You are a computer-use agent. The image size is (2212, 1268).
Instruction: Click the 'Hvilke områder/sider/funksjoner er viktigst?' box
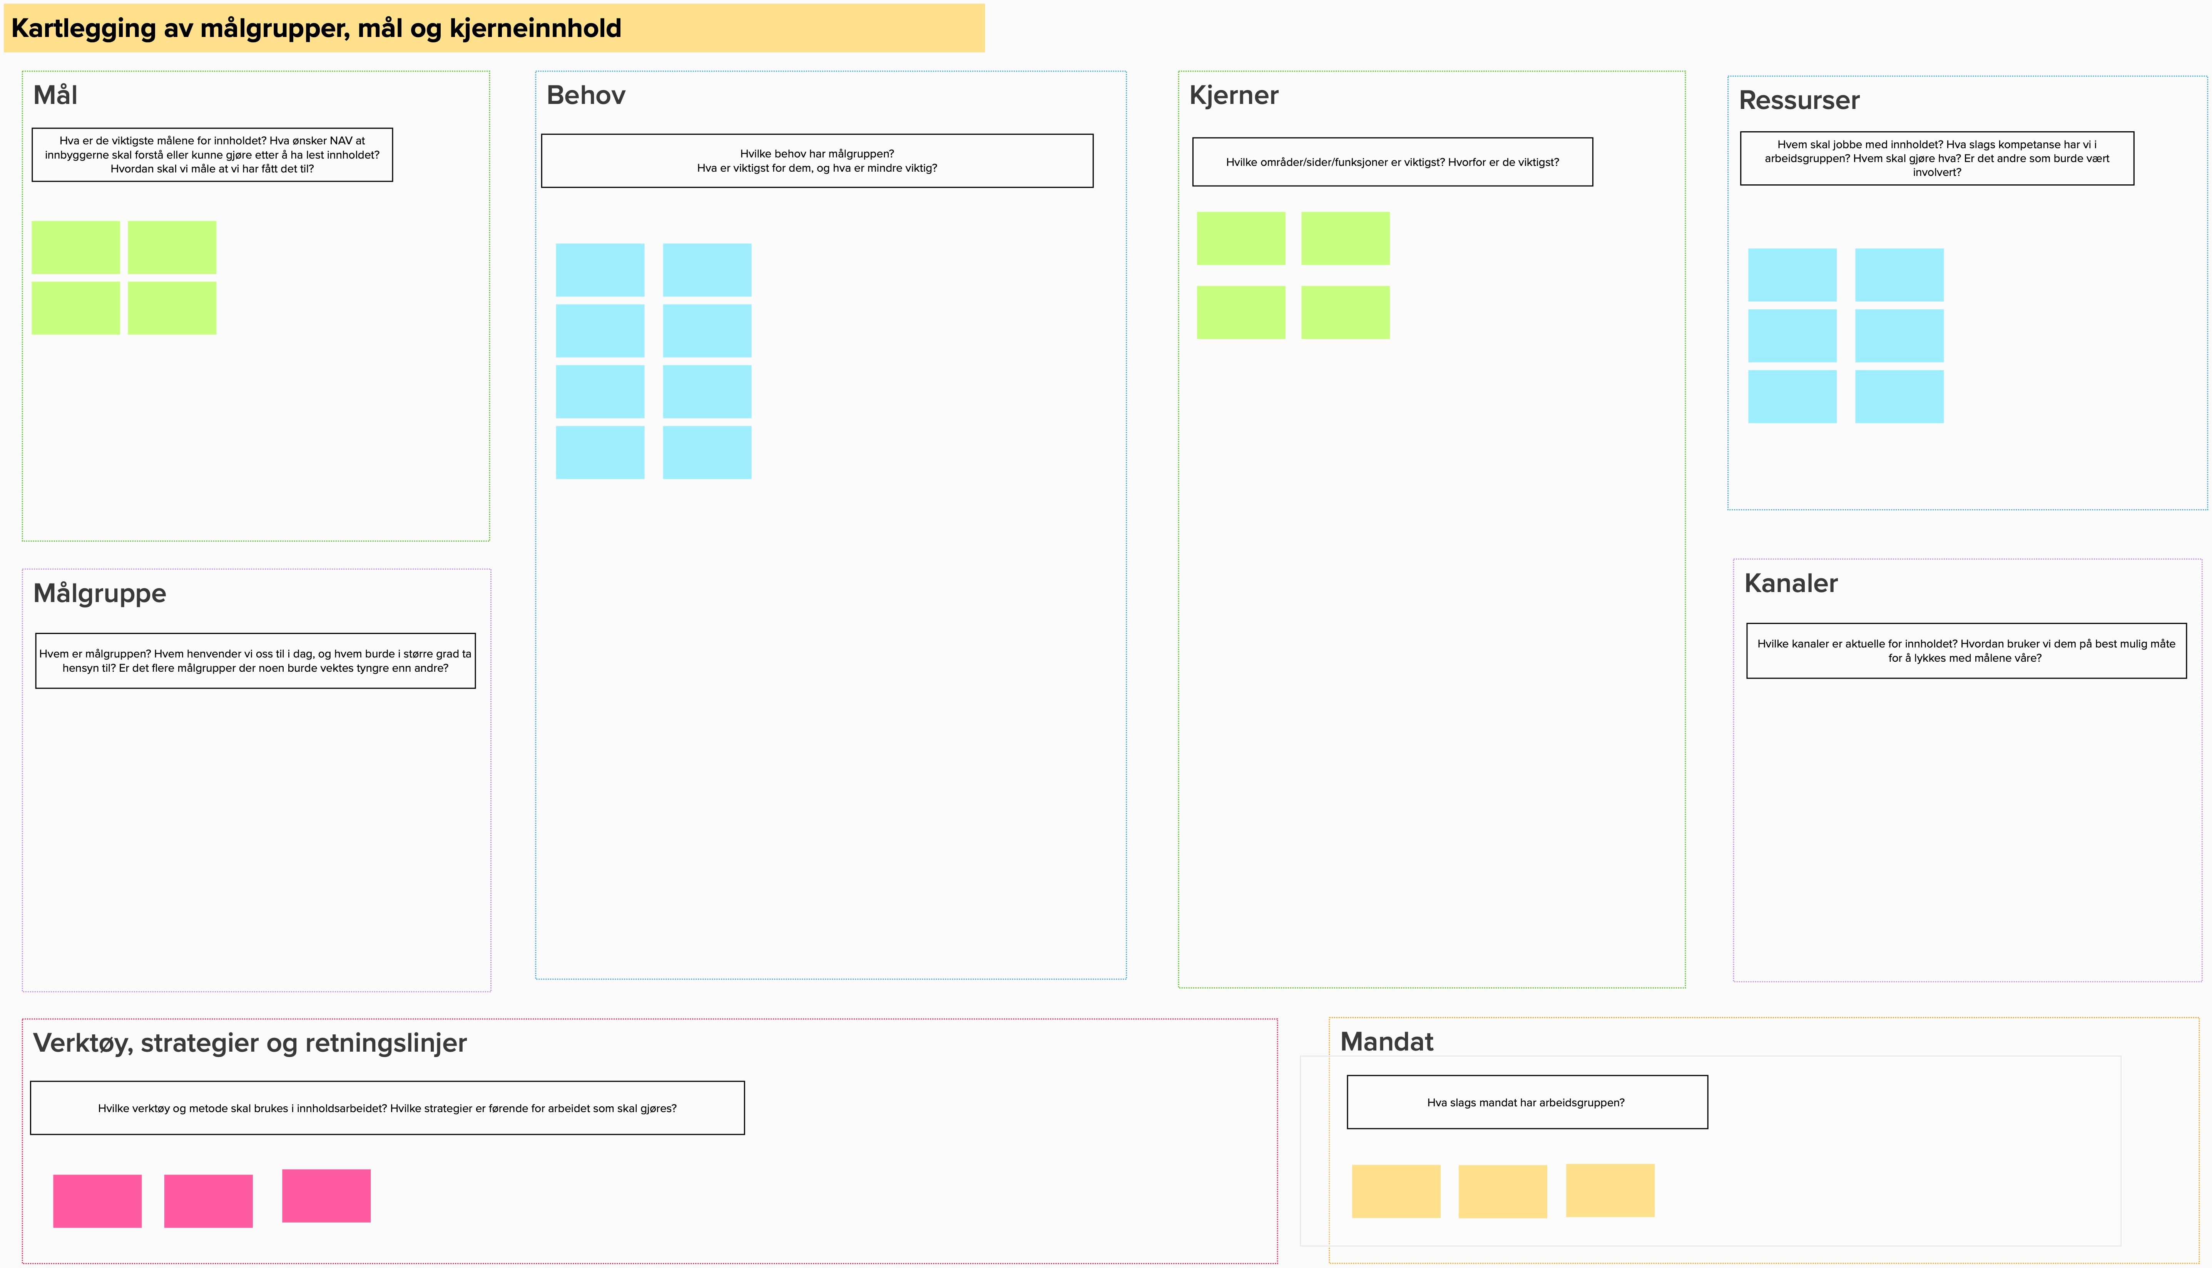[1391, 162]
